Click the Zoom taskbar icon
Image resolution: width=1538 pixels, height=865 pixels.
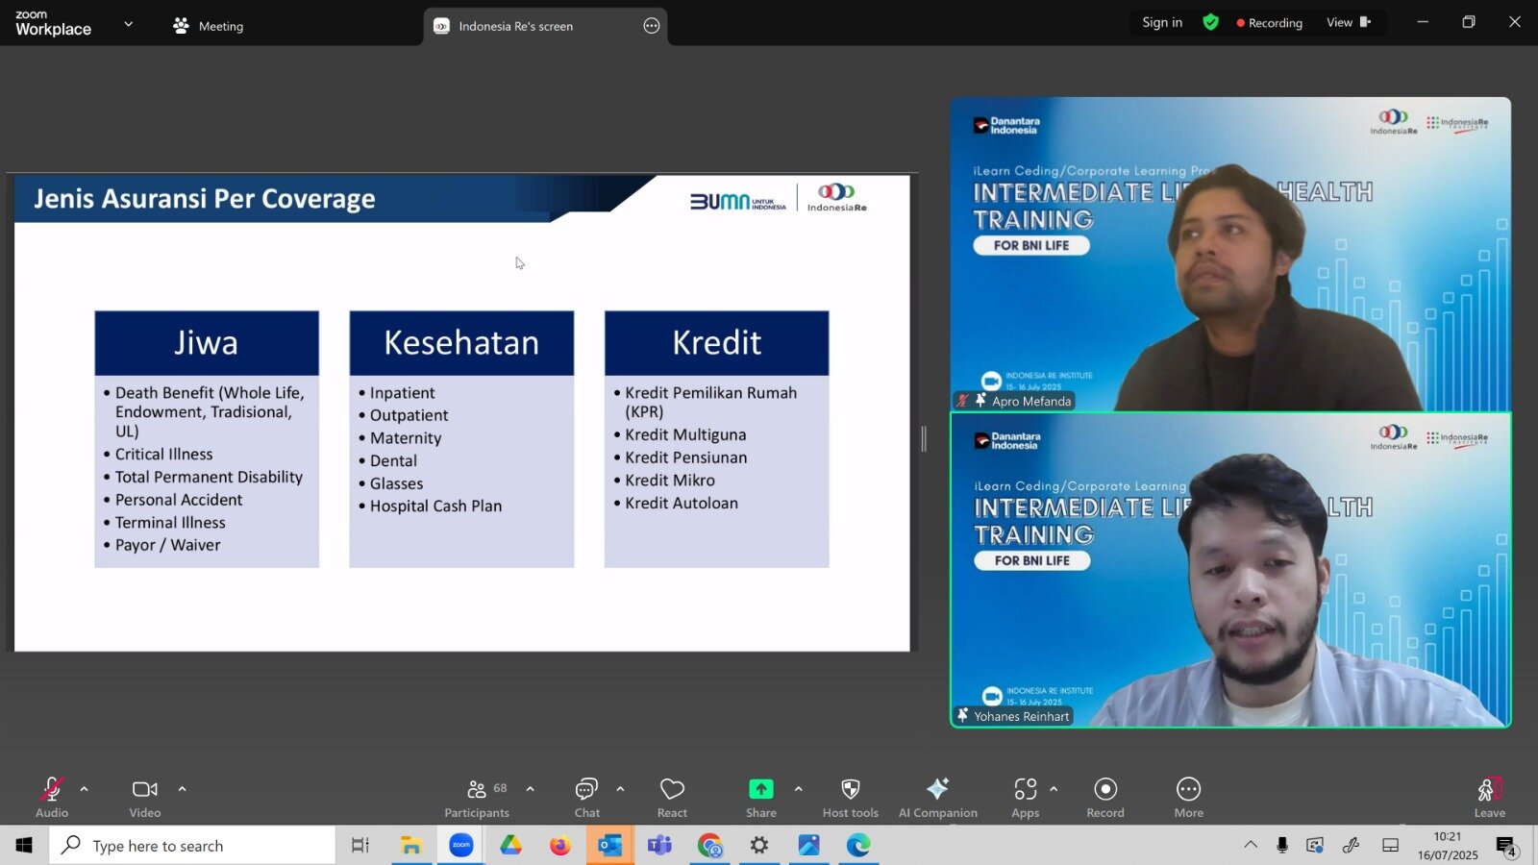pos(461,845)
